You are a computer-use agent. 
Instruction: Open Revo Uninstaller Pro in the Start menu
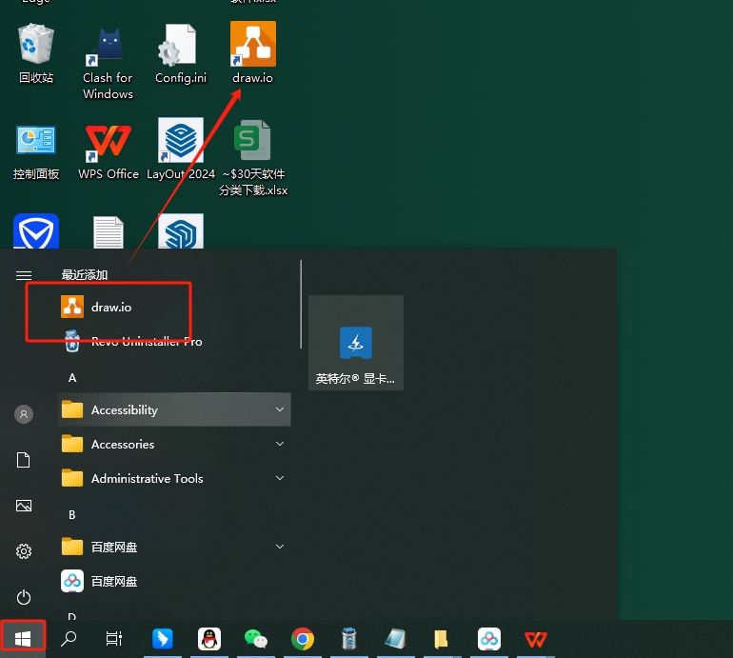coord(174,342)
